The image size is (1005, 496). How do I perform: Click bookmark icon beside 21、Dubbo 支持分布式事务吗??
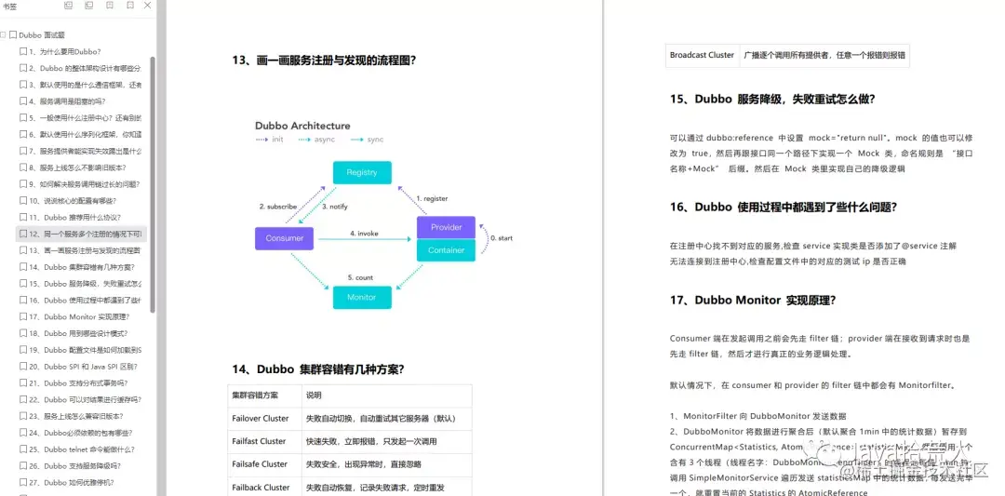coord(23,383)
